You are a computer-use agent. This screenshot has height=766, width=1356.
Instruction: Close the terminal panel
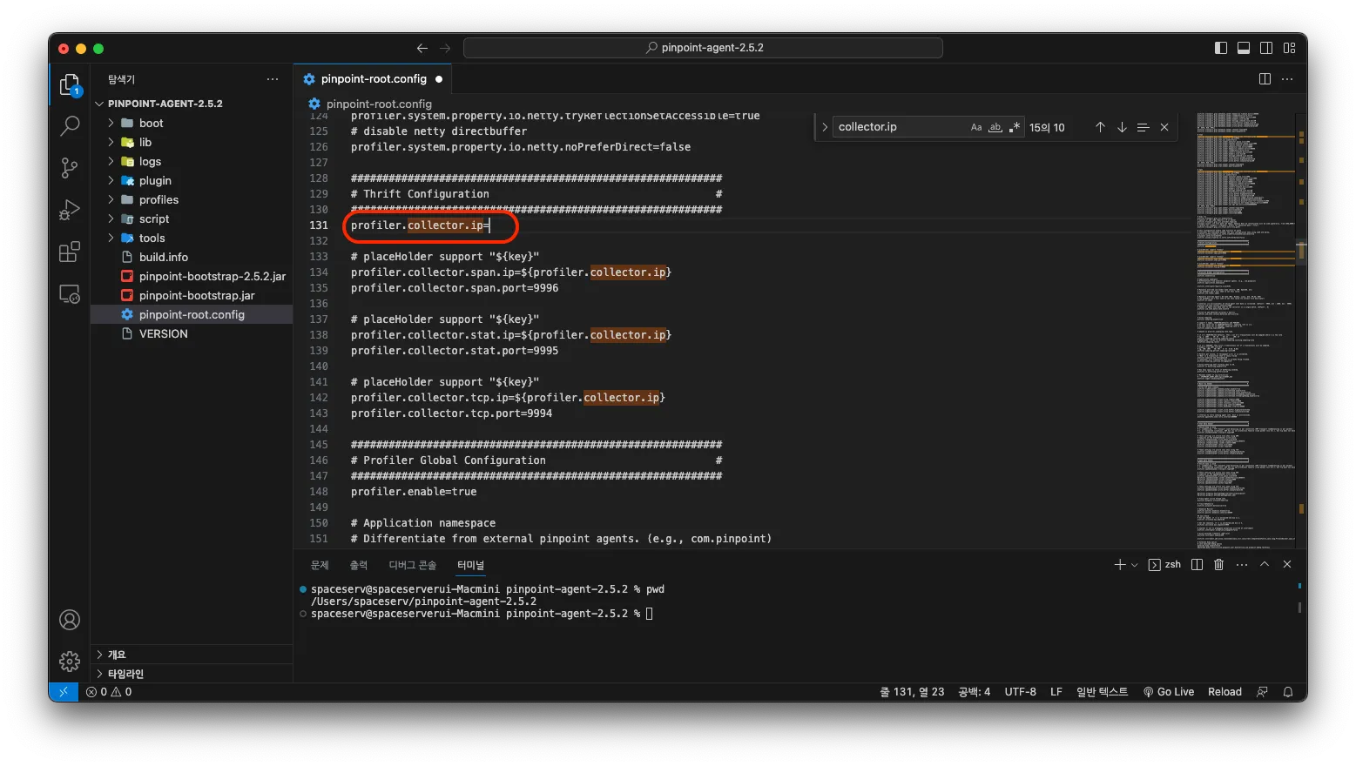1287,565
